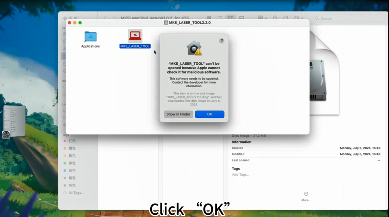Click the Share icon in Finder toolbar
Viewport: 389px width, 217px height.
click(x=275, y=18)
